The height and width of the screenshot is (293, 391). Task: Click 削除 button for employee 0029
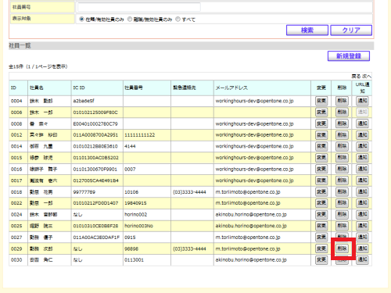click(x=342, y=248)
